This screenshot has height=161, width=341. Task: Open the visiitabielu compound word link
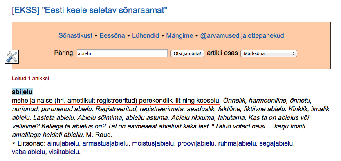pyautogui.click(x=64, y=152)
